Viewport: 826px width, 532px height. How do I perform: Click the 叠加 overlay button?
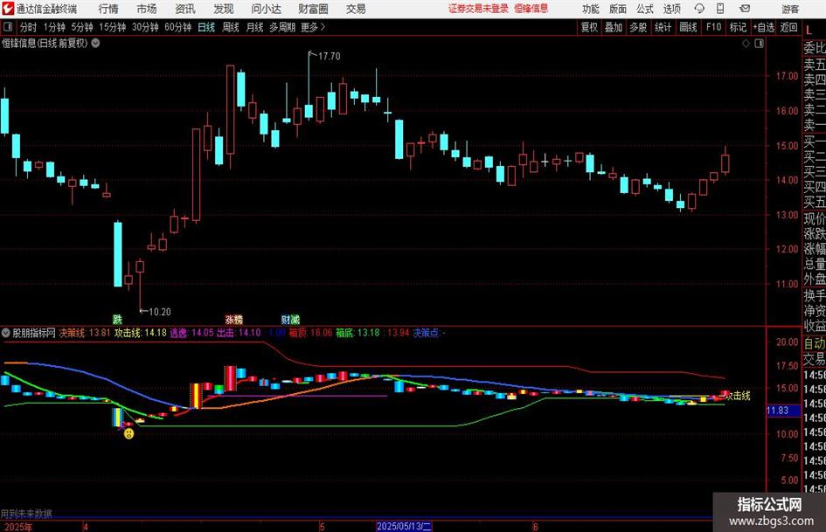coord(614,27)
